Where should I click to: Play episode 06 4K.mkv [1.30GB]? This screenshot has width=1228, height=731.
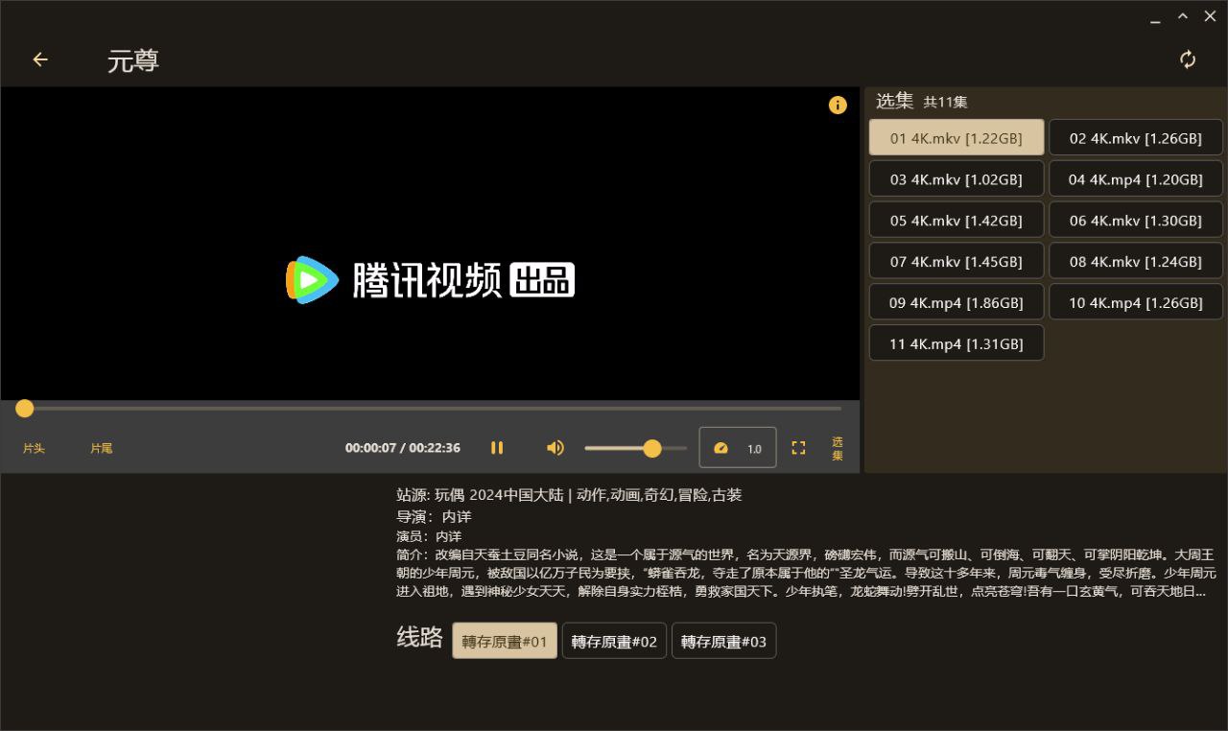pyautogui.click(x=1136, y=221)
